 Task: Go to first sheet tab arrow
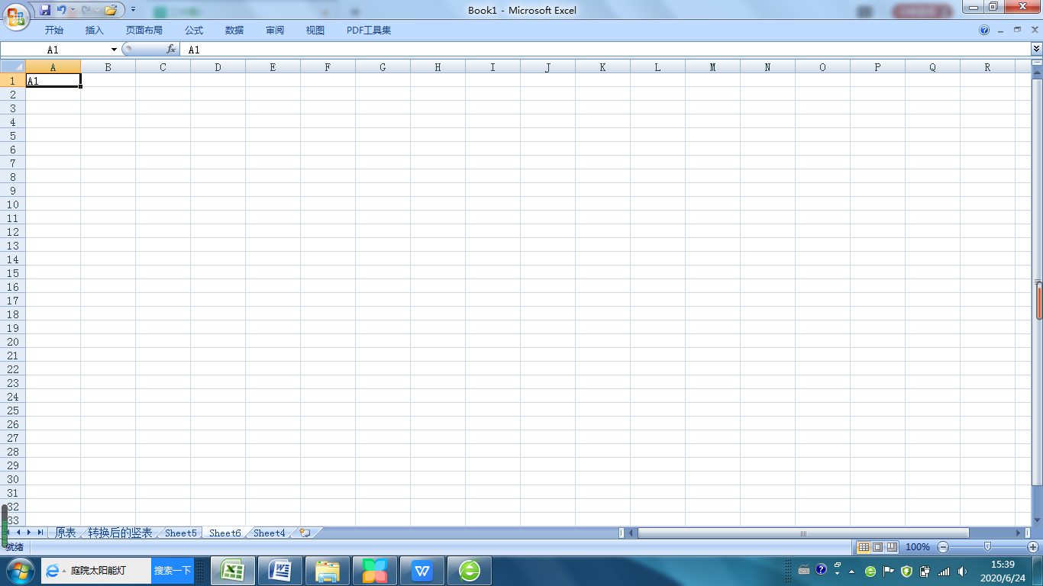[x=9, y=533]
